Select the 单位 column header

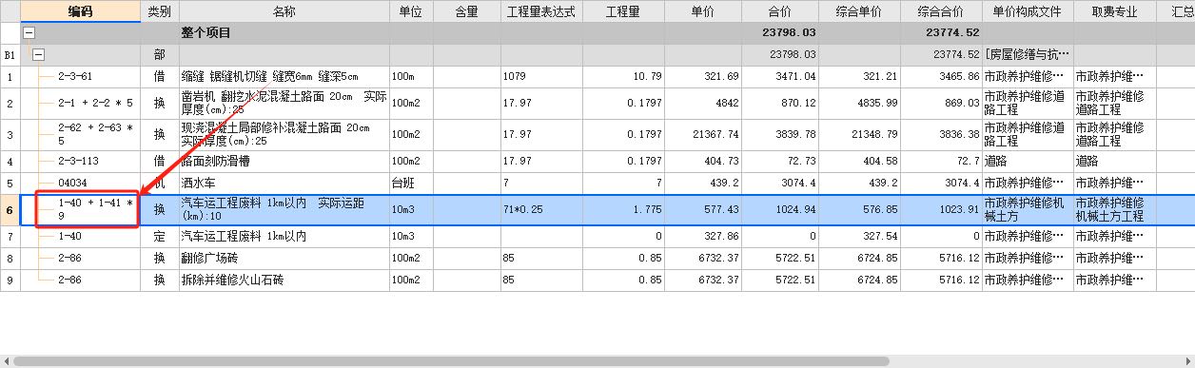click(411, 11)
